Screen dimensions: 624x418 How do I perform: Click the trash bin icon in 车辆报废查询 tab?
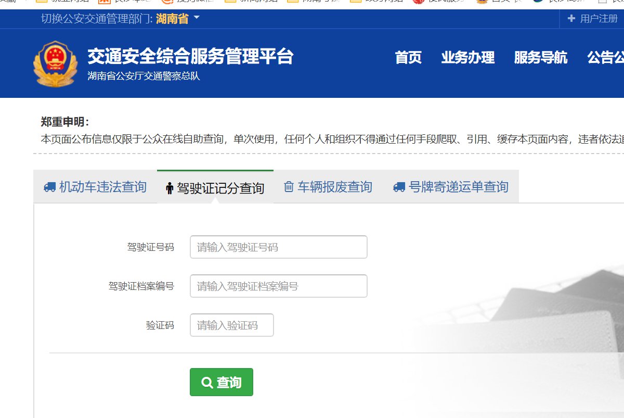pos(289,187)
